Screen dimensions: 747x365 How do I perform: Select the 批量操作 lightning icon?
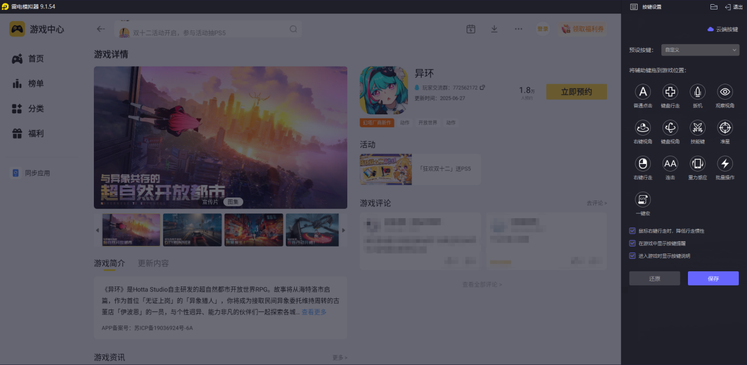click(725, 163)
